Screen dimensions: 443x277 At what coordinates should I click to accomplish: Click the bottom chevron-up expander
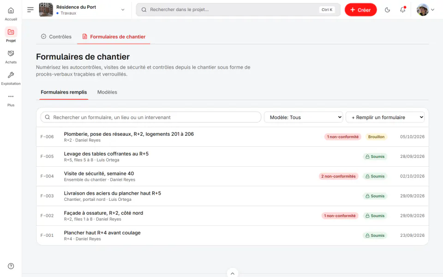pyautogui.click(x=233, y=273)
